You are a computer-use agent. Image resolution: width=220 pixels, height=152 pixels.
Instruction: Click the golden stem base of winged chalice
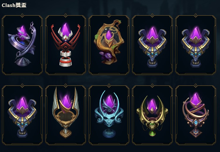(x=66, y=133)
